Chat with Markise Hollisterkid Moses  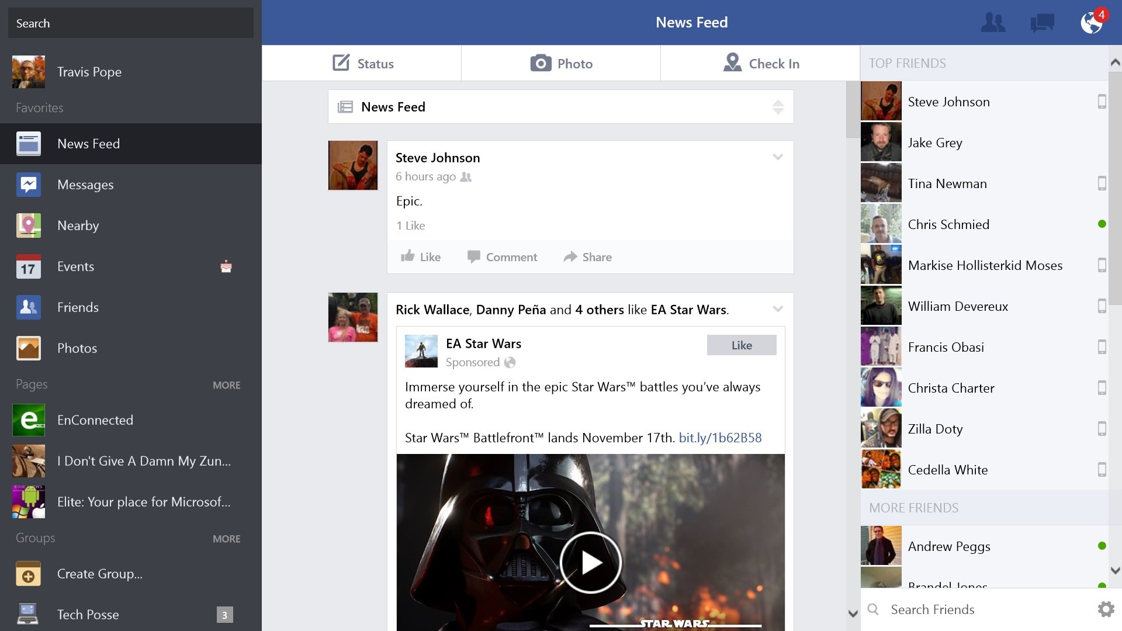click(x=985, y=265)
